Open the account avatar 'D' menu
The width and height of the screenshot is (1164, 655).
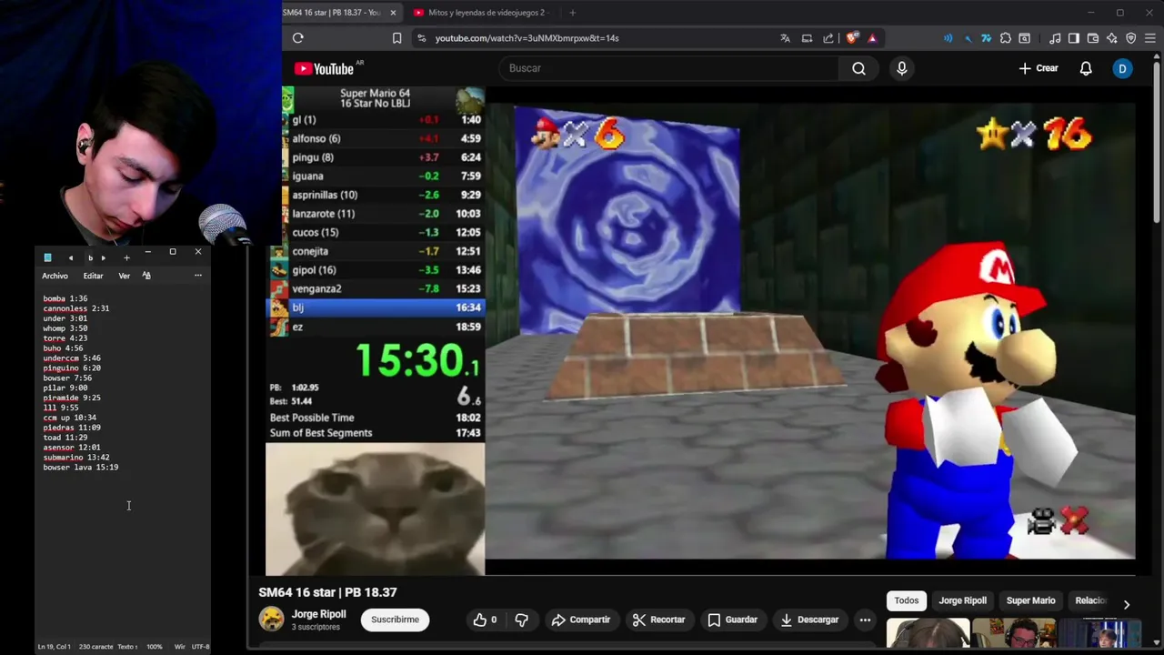(1122, 68)
